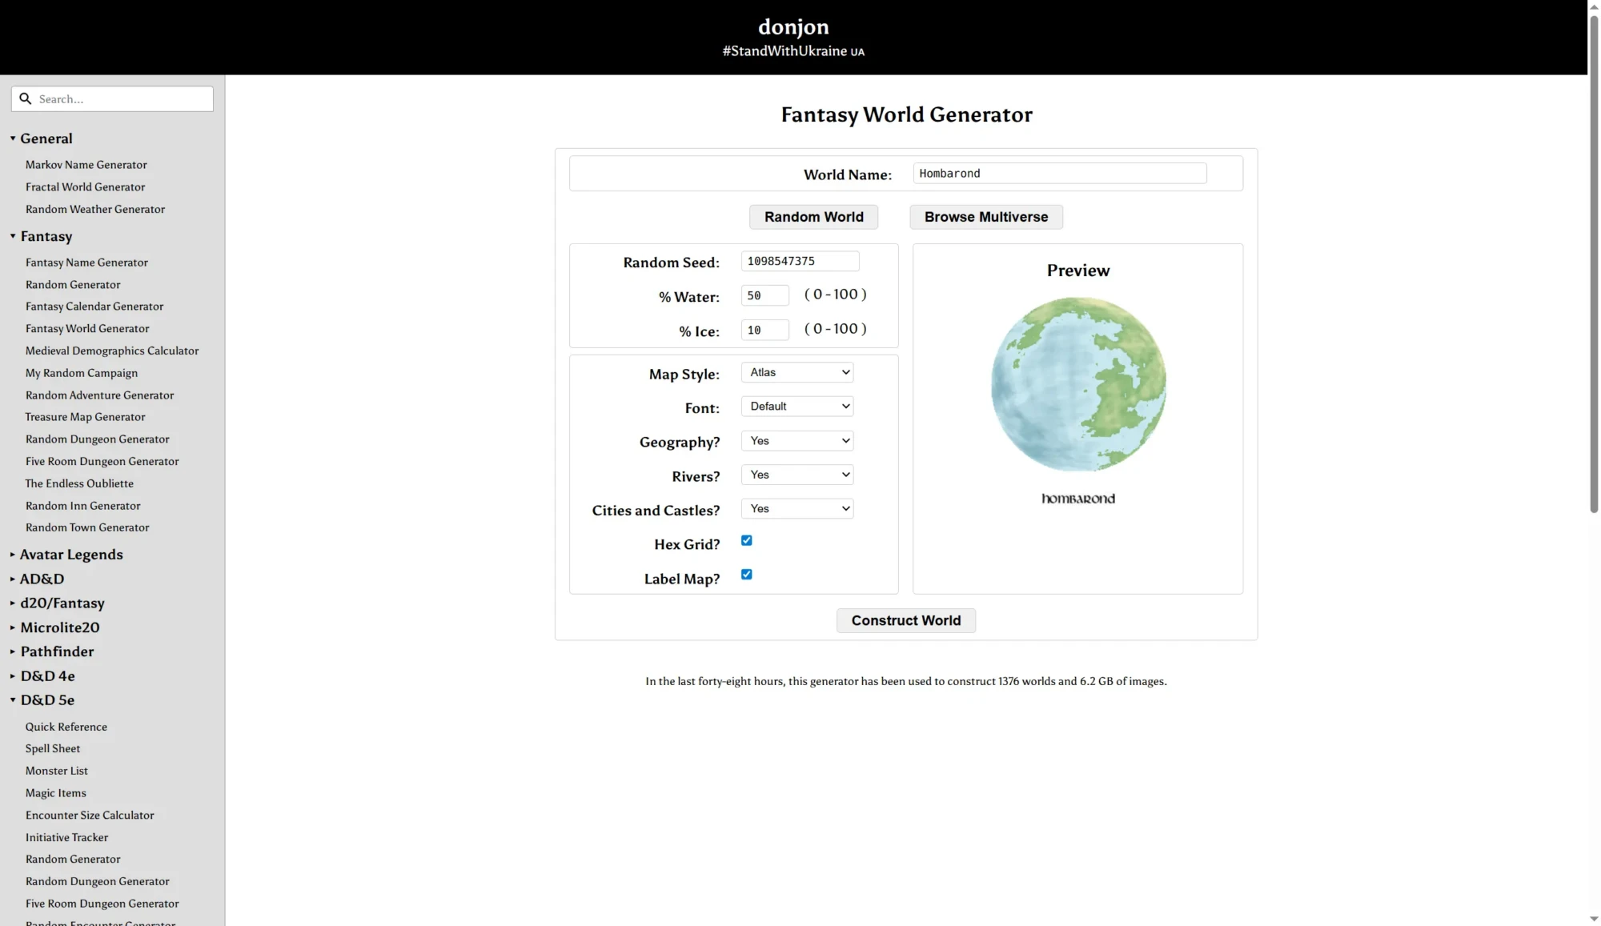The image size is (1601, 926).
Task: Open the Map Style dropdown
Action: (x=797, y=372)
